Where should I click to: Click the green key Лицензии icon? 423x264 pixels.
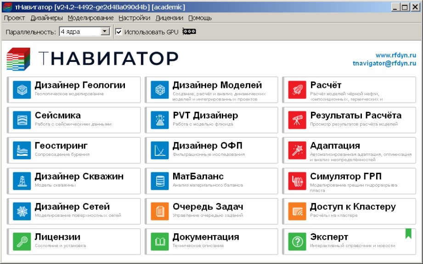click(22, 242)
